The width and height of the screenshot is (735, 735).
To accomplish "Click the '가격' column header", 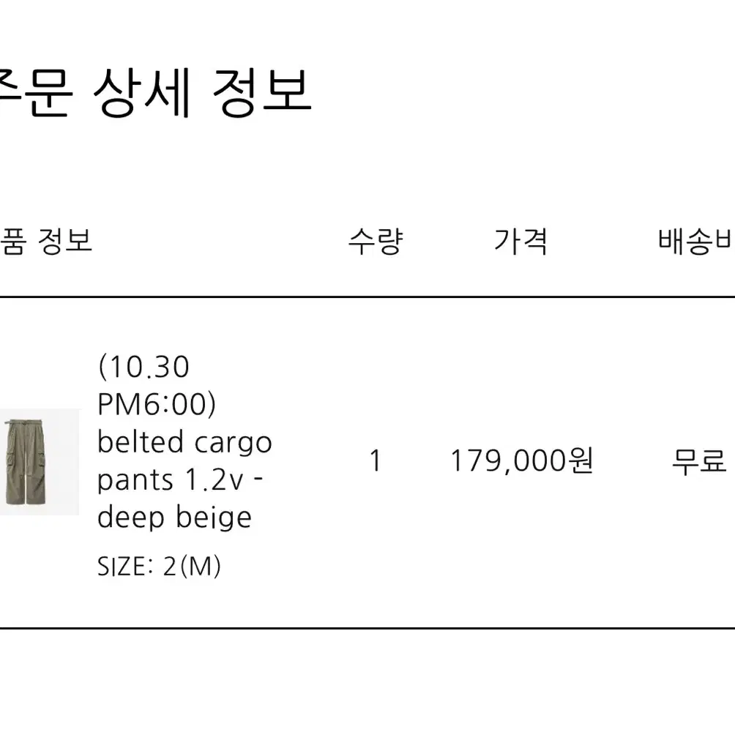I will [x=521, y=242].
